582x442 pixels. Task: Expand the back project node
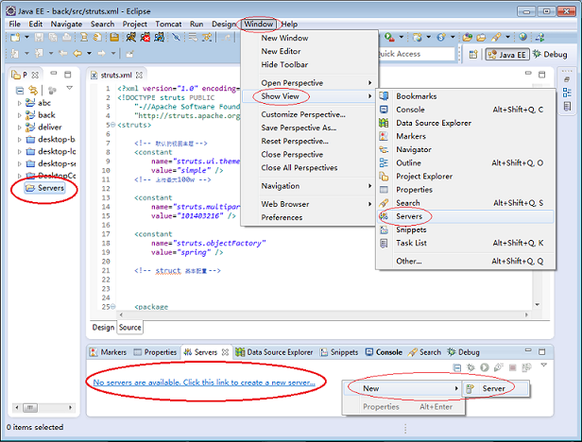tap(19, 115)
